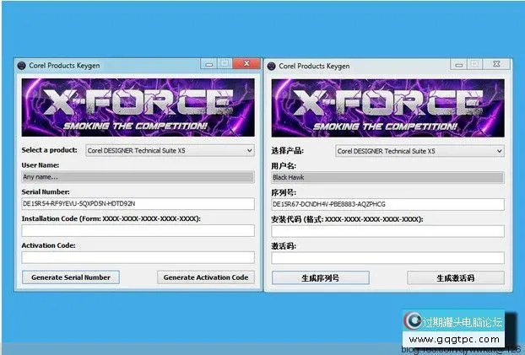Viewport: 525px width, 355px height.
Task: Click Generate Activation Code button
Action: (206, 277)
